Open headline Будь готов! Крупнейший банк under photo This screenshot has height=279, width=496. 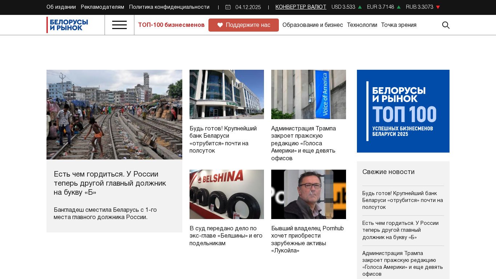point(223,139)
